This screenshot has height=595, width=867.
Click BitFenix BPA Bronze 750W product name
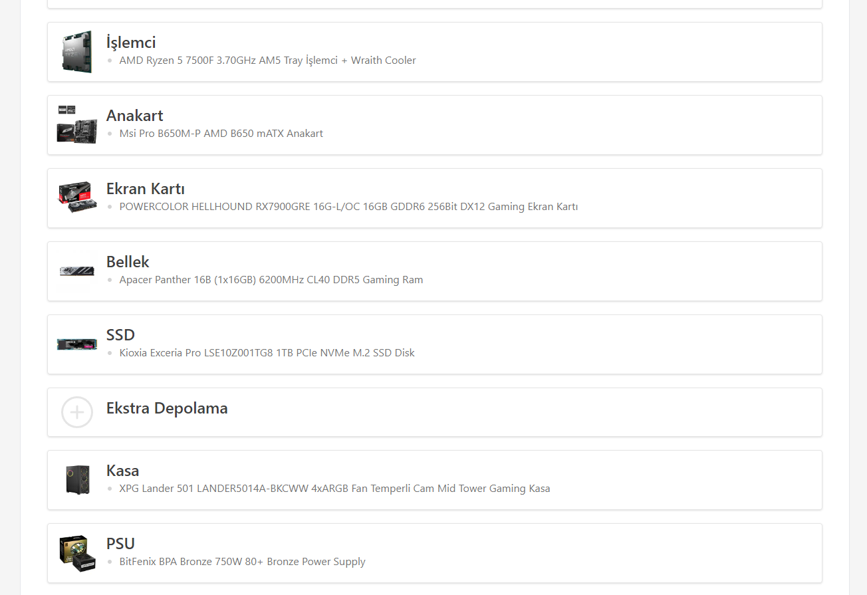[242, 562]
